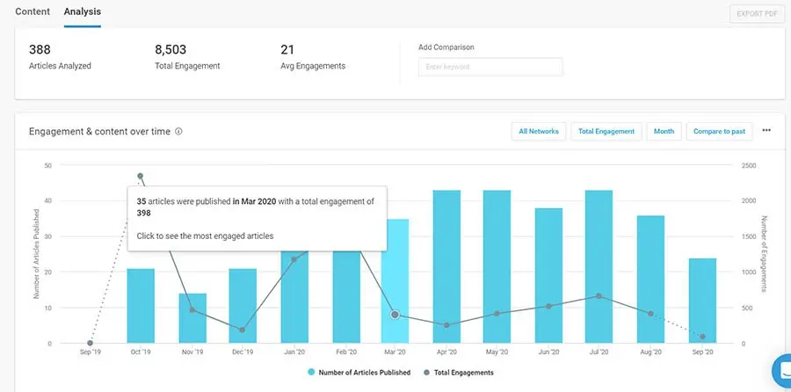Select the Sep '20 bar in chart
Screen dimensions: 791x392
[702, 301]
